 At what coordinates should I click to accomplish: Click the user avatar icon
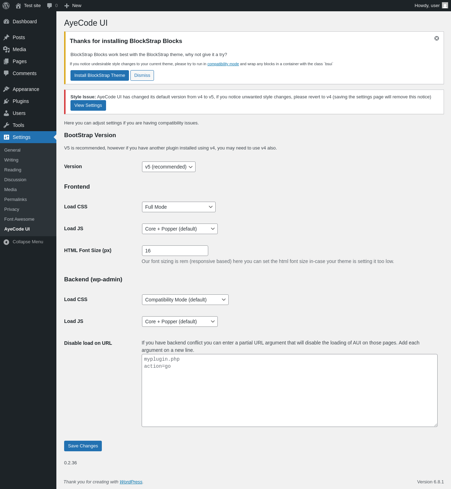(445, 5)
